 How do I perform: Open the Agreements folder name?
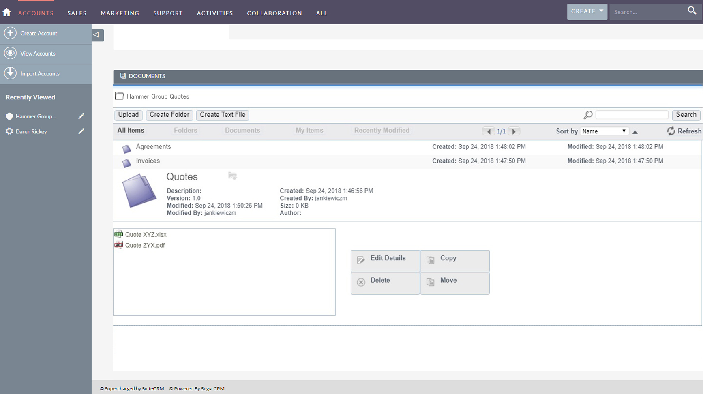pyautogui.click(x=153, y=146)
